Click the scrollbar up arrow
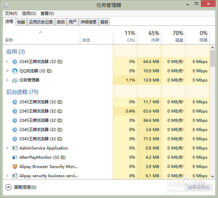Image resolution: width=218 pixels, height=198 pixels. coord(212,48)
